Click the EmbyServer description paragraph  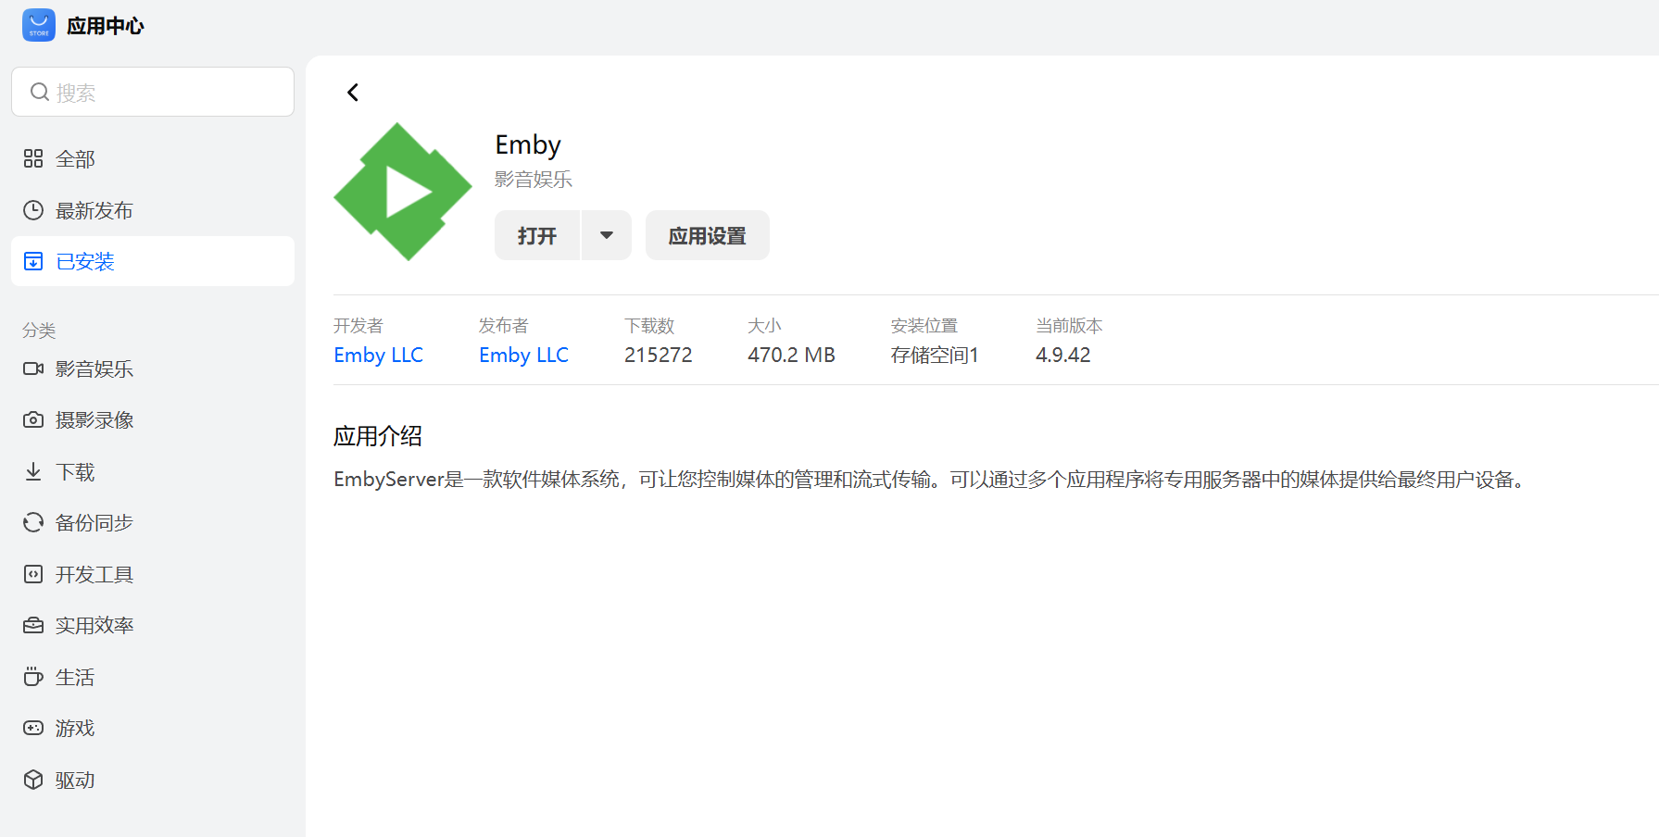[930, 480]
